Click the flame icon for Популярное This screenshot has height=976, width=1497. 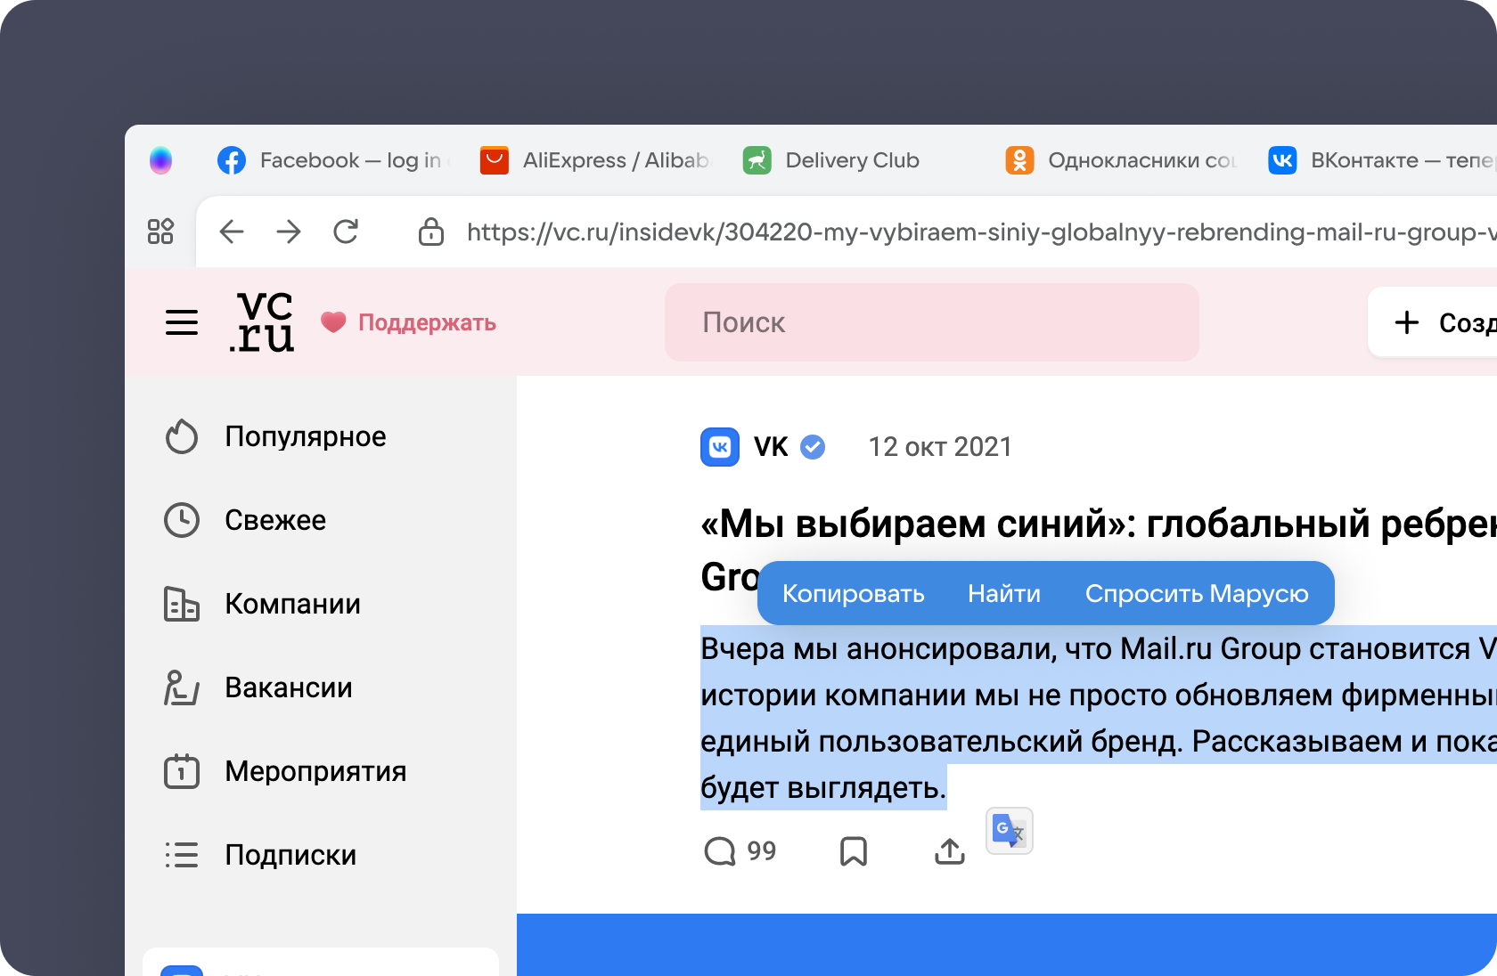[x=182, y=436]
